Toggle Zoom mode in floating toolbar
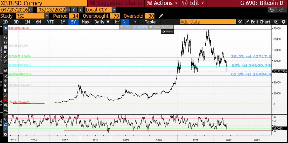 (x=167, y=27)
